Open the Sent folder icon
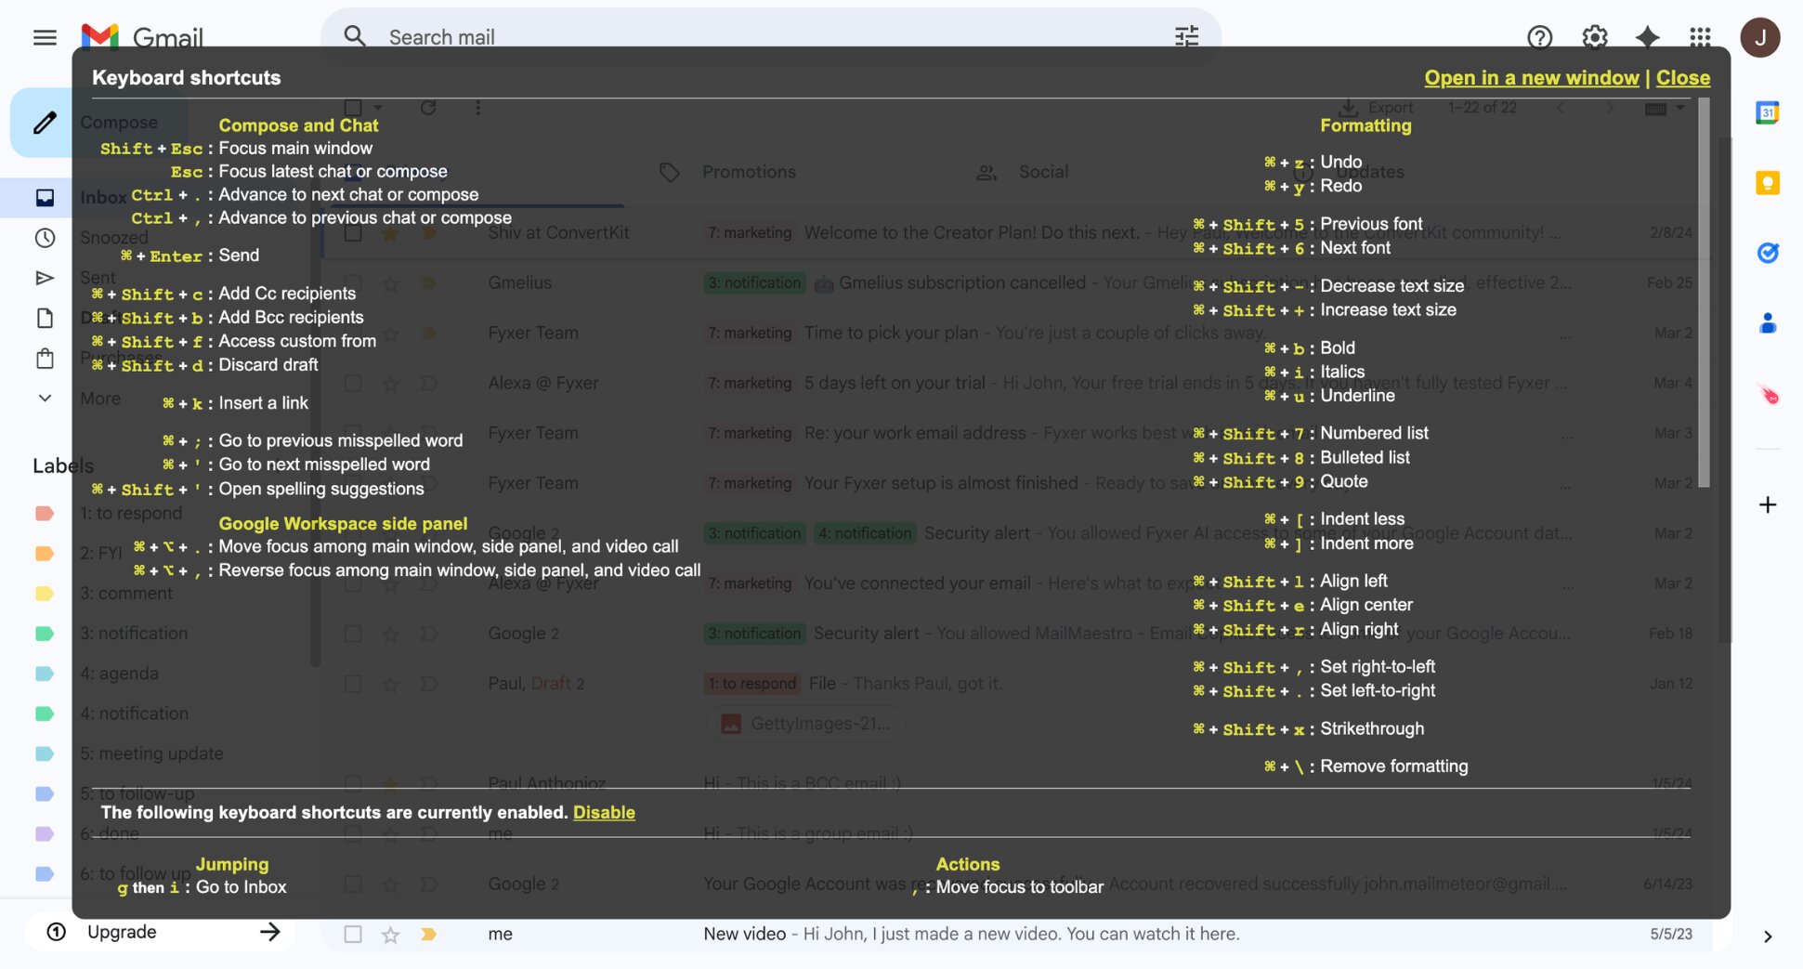The image size is (1803, 969). coord(44,277)
